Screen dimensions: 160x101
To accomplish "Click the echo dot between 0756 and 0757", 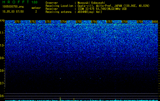I will click(100, 79).
